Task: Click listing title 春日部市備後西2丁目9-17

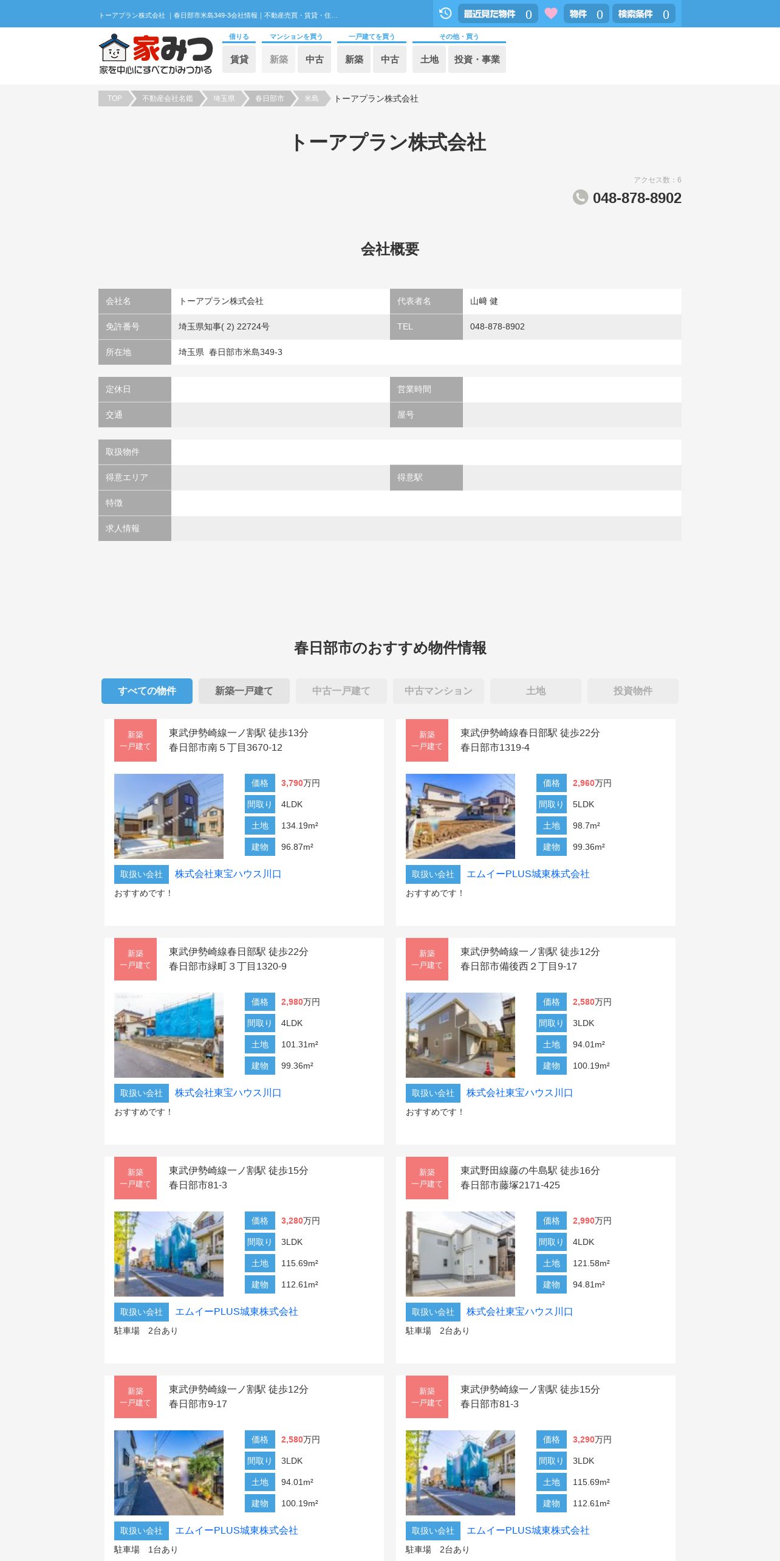Action: coord(519,967)
